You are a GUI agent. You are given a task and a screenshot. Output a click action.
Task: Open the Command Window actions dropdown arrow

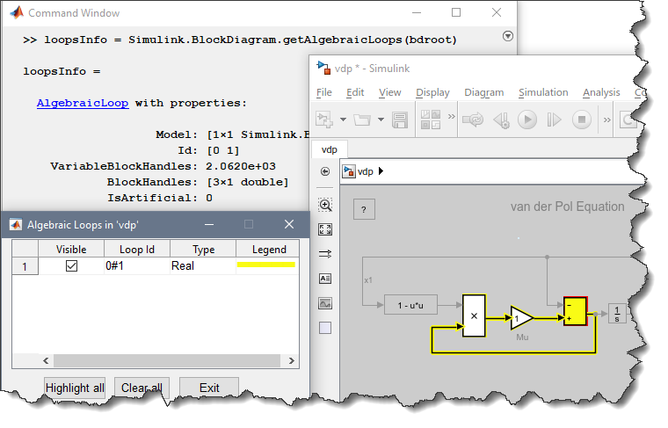pyautogui.click(x=507, y=37)
